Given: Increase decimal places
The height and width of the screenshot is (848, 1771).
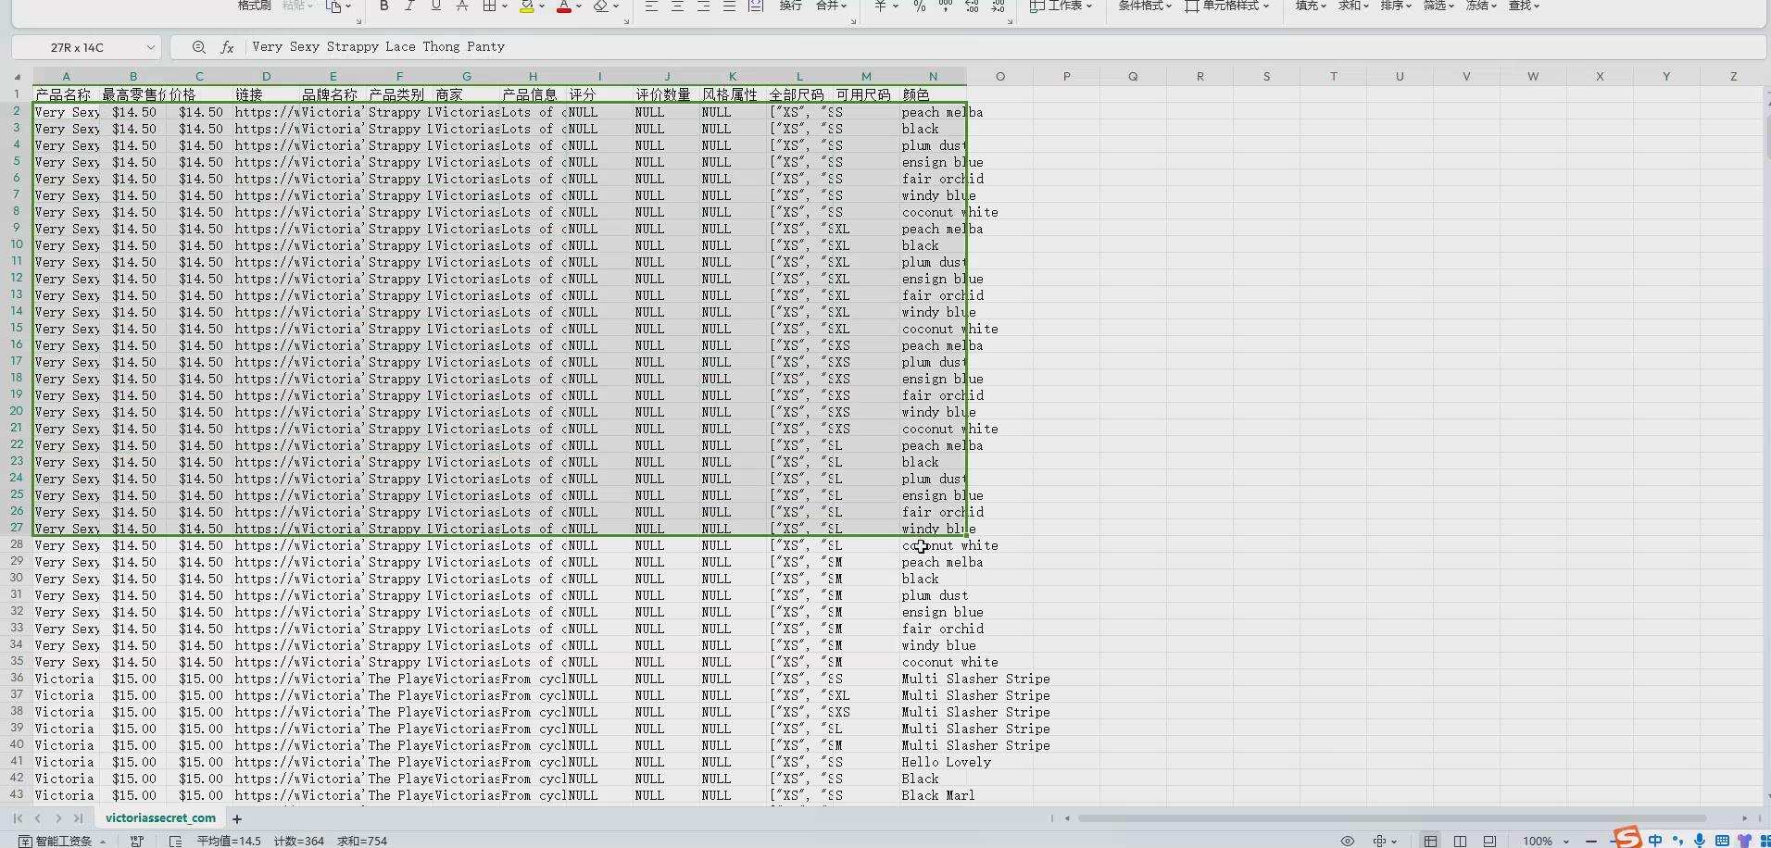Looking at the screenshot, I should (x=972, y=6).
